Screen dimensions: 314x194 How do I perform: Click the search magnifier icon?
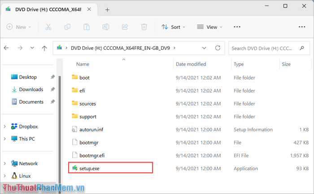(x=302, y=48)
